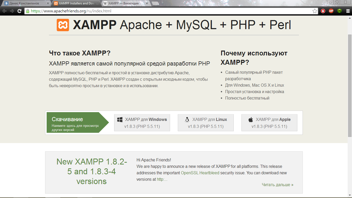
Task: Minimize the Chrome window
Action: coord(331,2)
